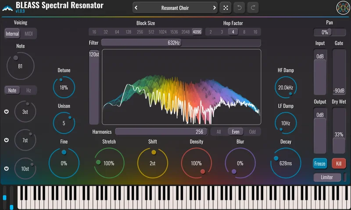
Task: Click the randomize preset dice icon
Action: click(226, 8)
